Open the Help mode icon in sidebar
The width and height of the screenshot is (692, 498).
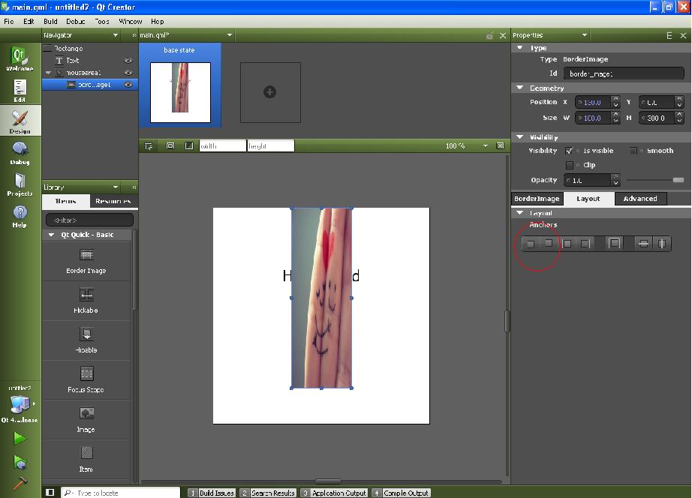(20, 216)
